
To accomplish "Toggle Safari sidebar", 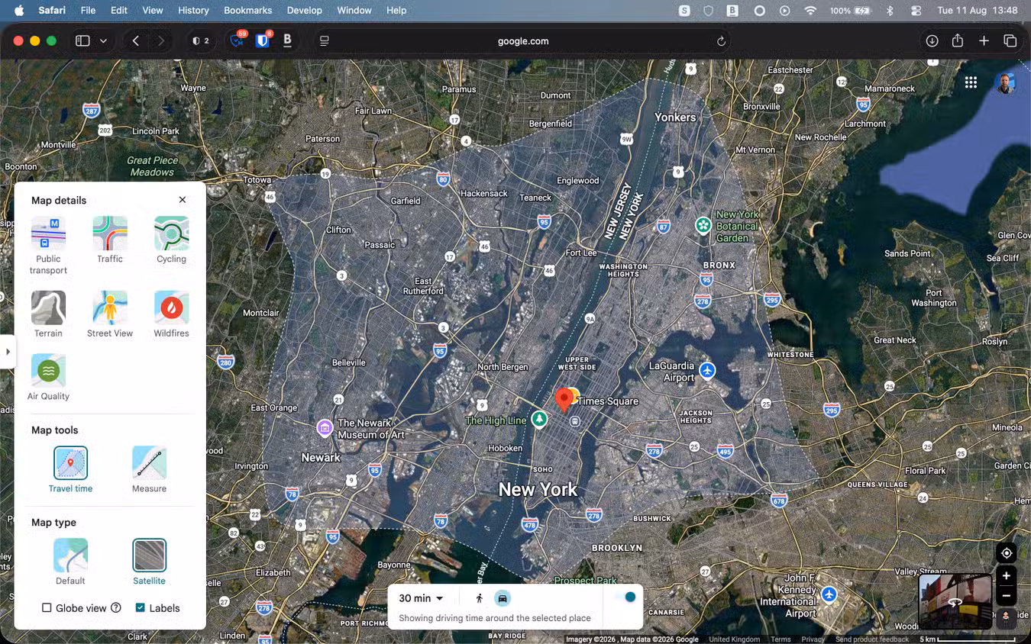I will (x=82, y=41).
